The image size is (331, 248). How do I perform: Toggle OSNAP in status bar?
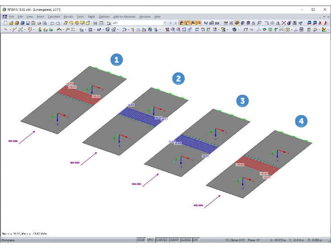pos(174,240)
